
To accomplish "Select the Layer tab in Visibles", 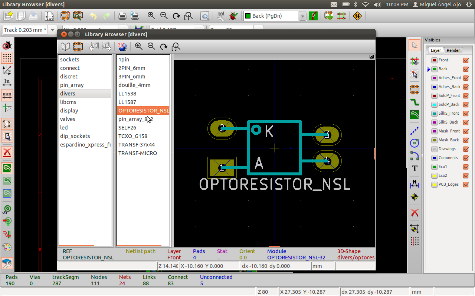I will point(436,50).
